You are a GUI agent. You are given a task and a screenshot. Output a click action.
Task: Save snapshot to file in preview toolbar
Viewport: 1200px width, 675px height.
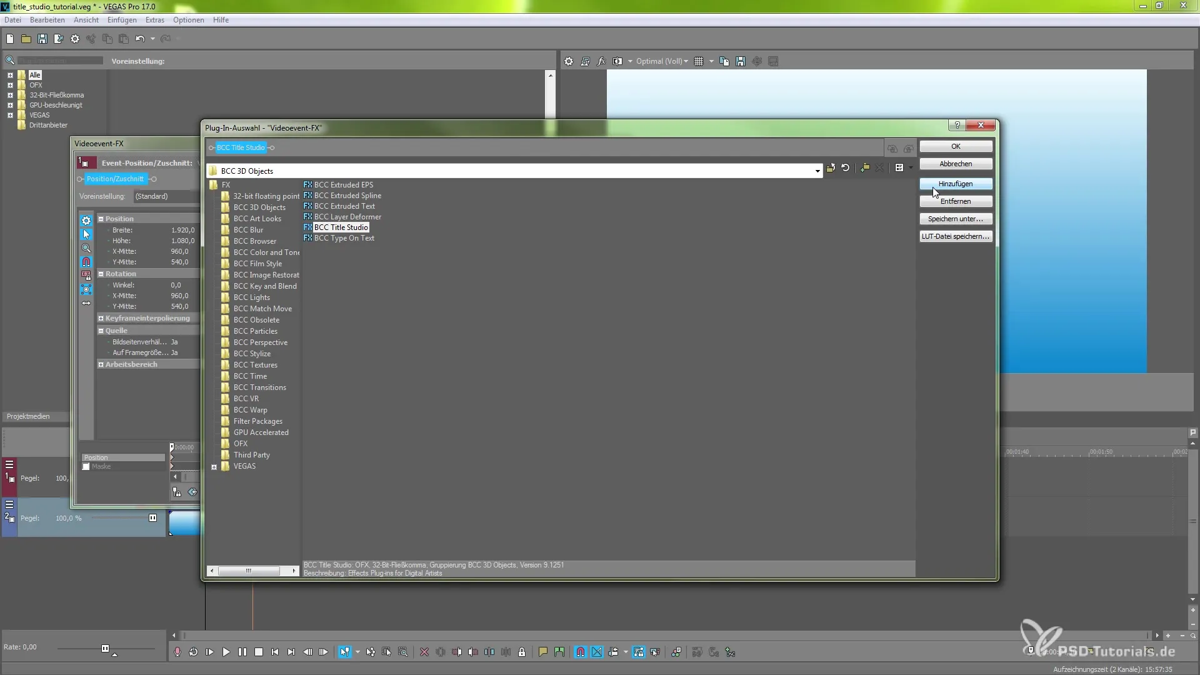(x=741, y=61)
